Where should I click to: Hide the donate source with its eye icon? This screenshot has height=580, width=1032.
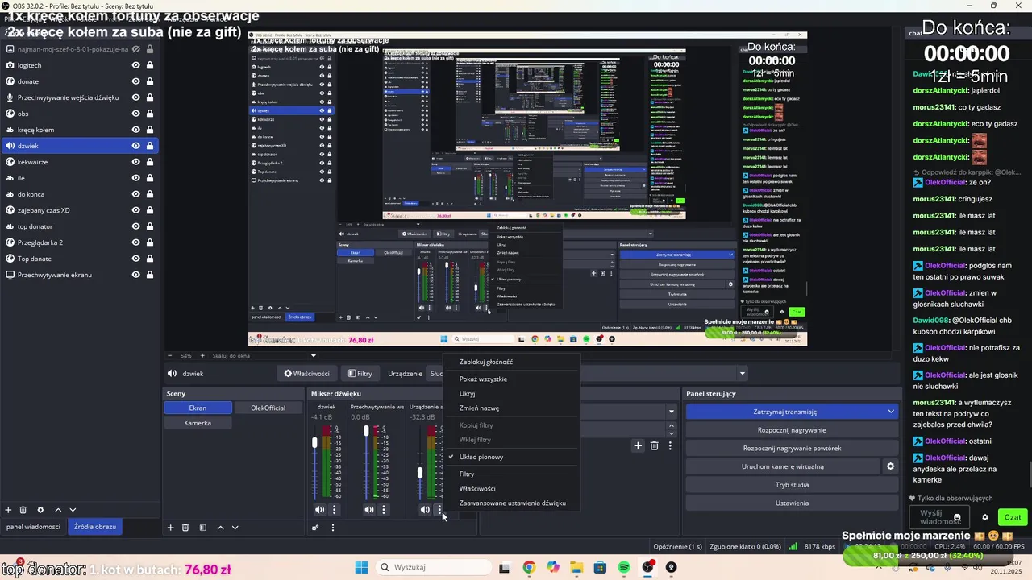(x=136, y=81)
